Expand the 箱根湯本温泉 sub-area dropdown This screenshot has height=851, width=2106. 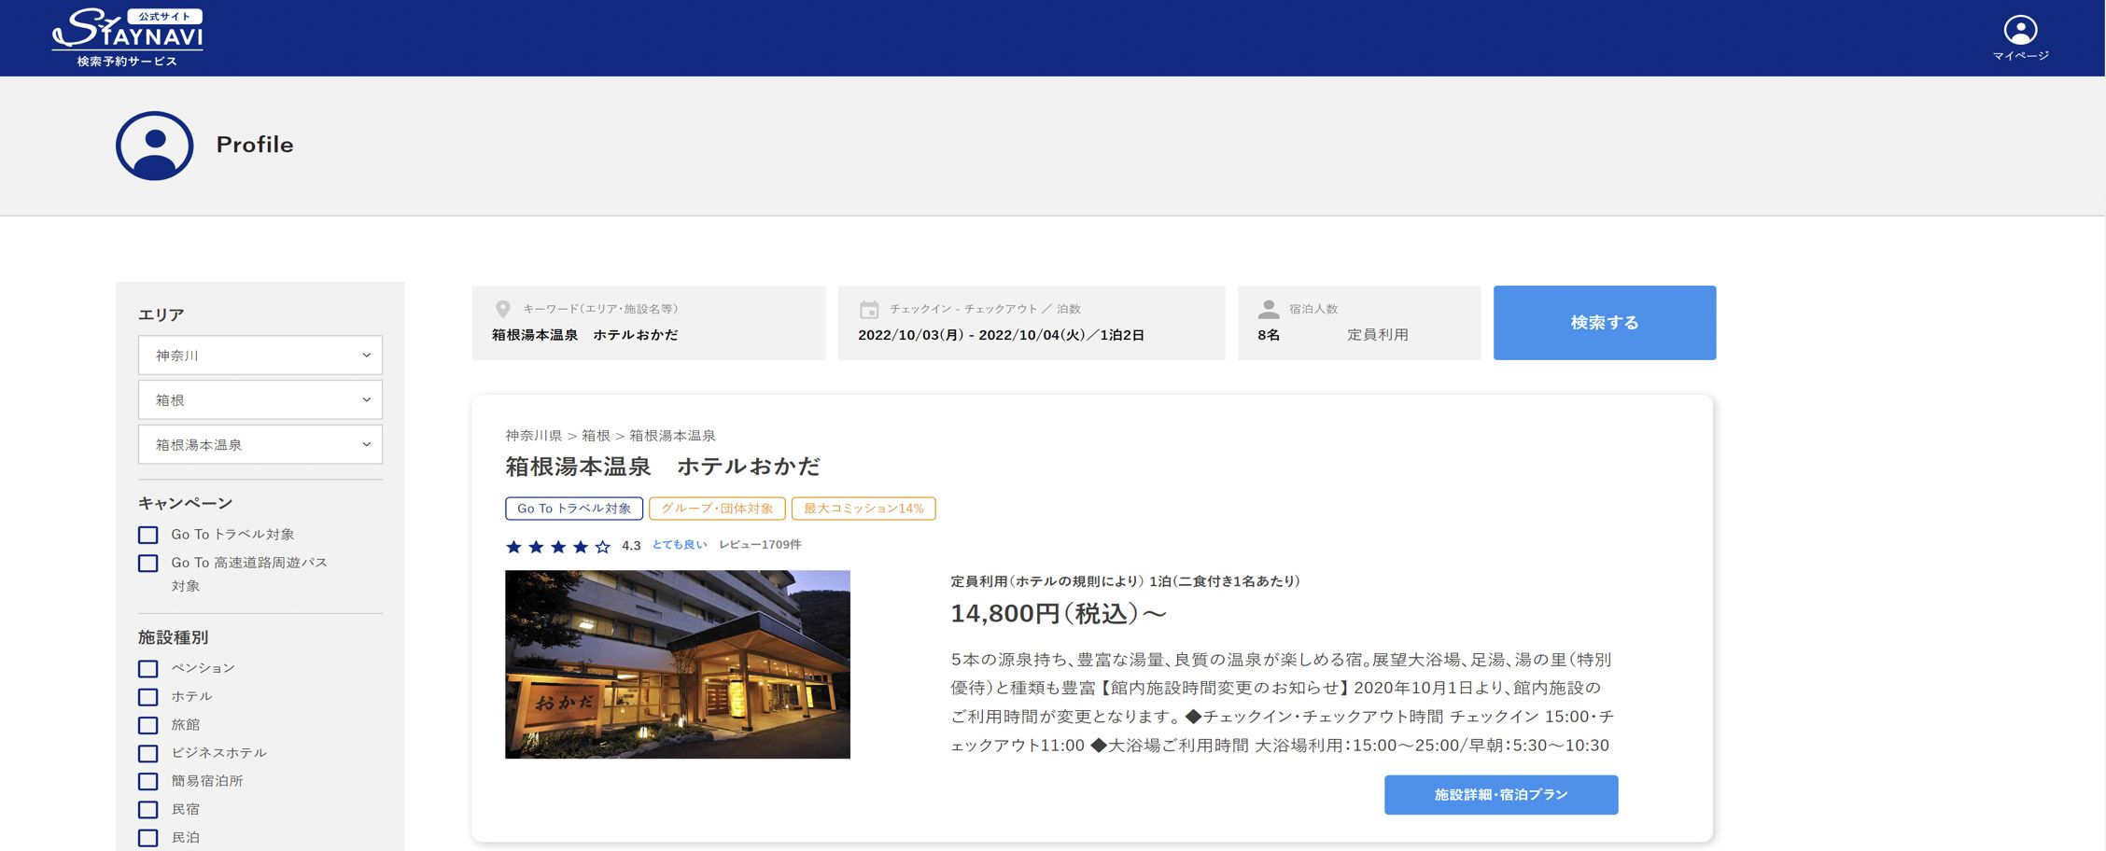click(x=260, y=445)
